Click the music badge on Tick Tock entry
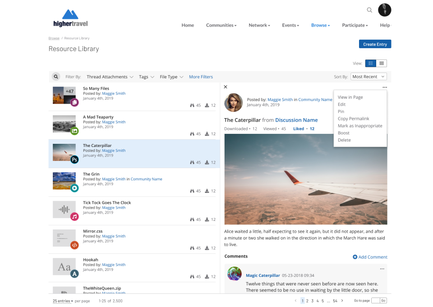Viewport: 433px width, 307px height. click(x=74, y=217)
